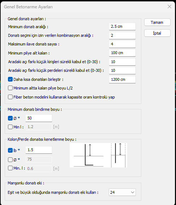Enable Minimum altta kalan pilye boyu L/2
This screenshot has height=205, width=176.
[x=10, y=88]
